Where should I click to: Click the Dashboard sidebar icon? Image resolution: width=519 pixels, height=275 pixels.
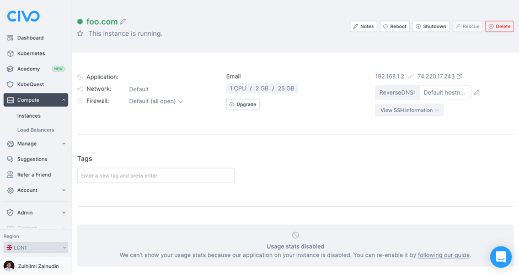point(10,37)
